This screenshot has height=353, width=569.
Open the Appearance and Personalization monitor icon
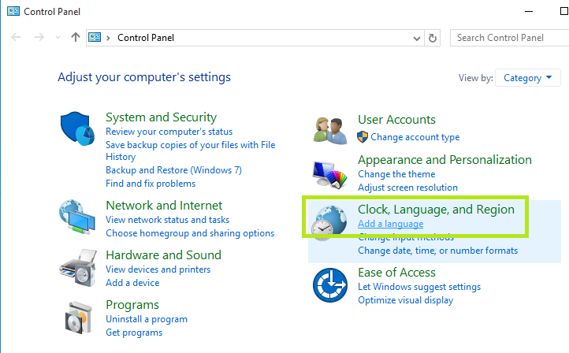[329, 173]
